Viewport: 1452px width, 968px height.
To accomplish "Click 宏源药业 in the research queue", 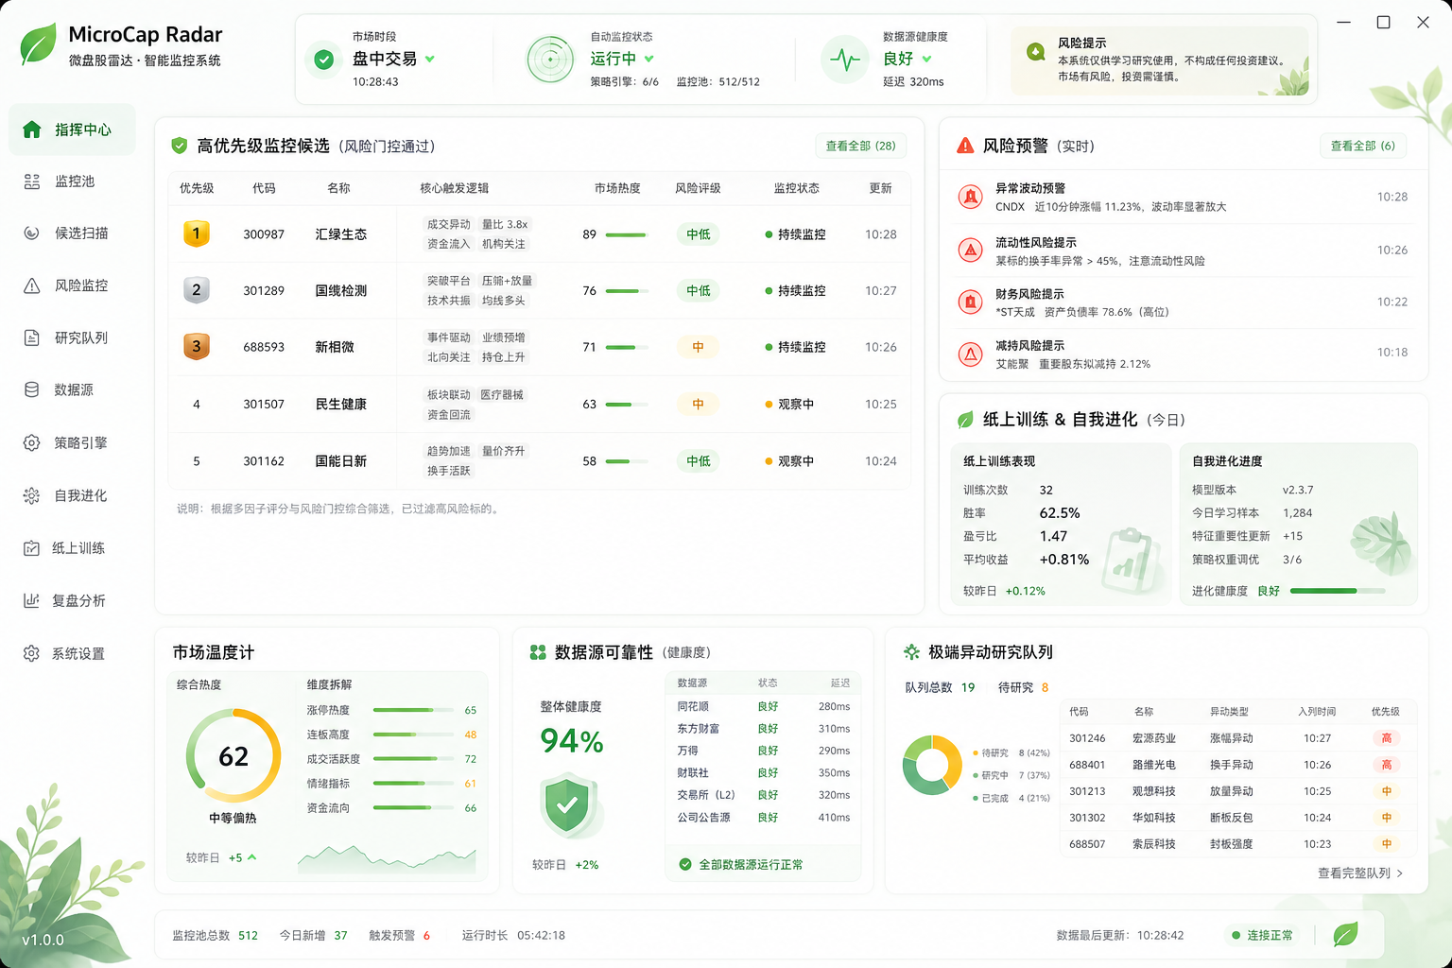I will [1154, 738].
